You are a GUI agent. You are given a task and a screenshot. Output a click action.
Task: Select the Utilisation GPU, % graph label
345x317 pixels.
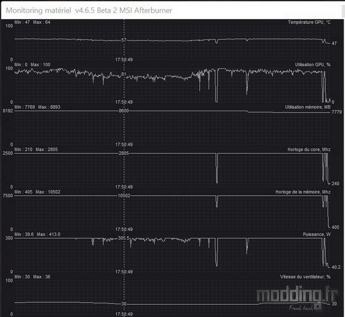313,65
